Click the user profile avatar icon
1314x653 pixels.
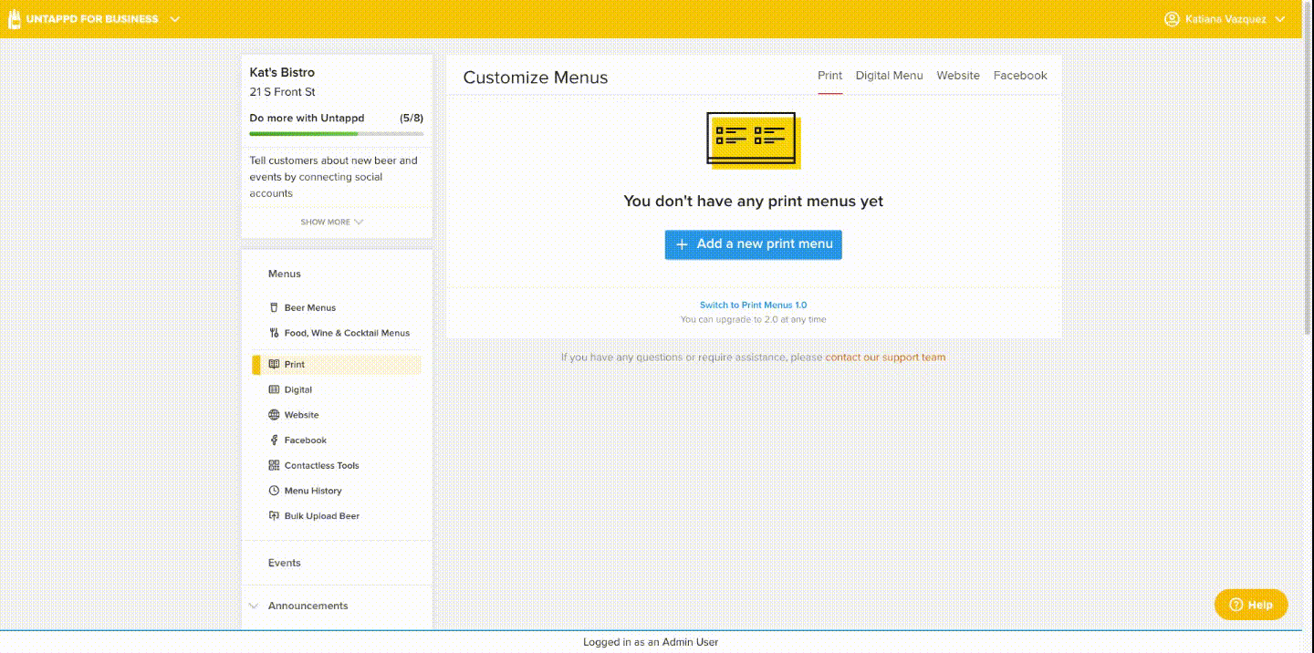point(1172,18)
